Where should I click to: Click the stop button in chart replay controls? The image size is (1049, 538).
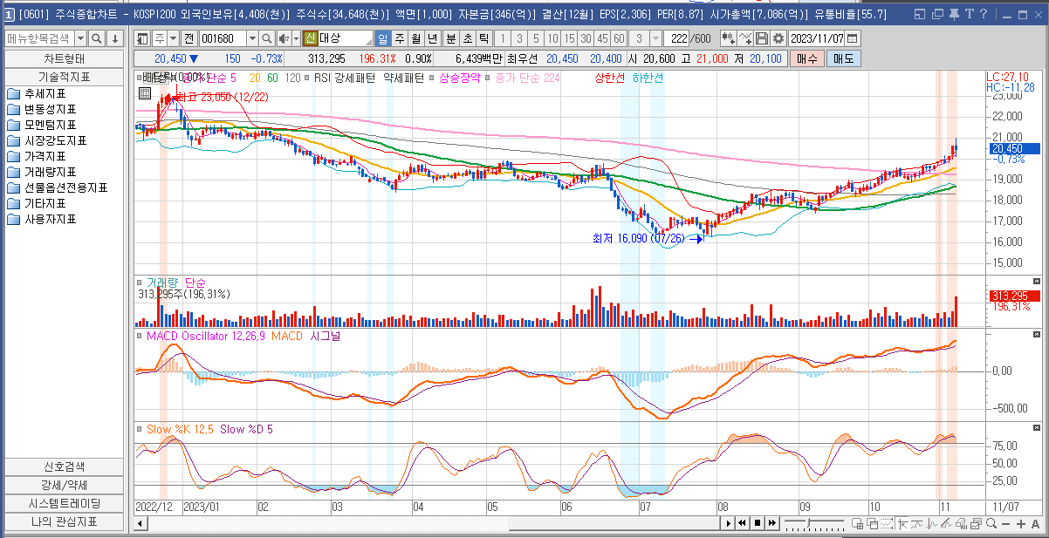(x=757, y=523)
